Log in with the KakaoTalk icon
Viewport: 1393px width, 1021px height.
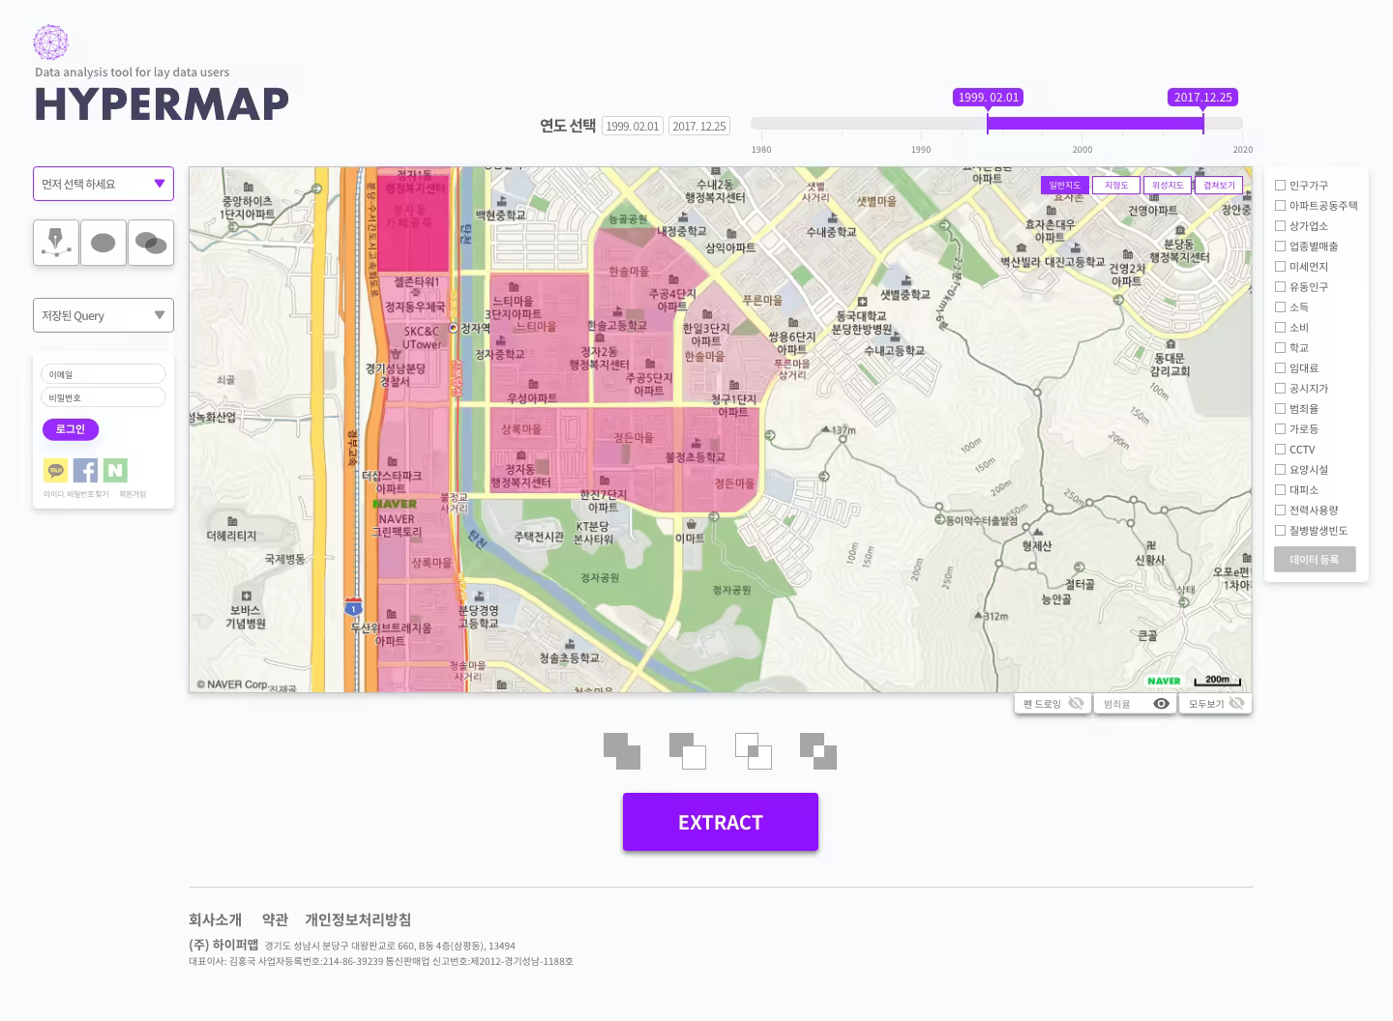55,470
